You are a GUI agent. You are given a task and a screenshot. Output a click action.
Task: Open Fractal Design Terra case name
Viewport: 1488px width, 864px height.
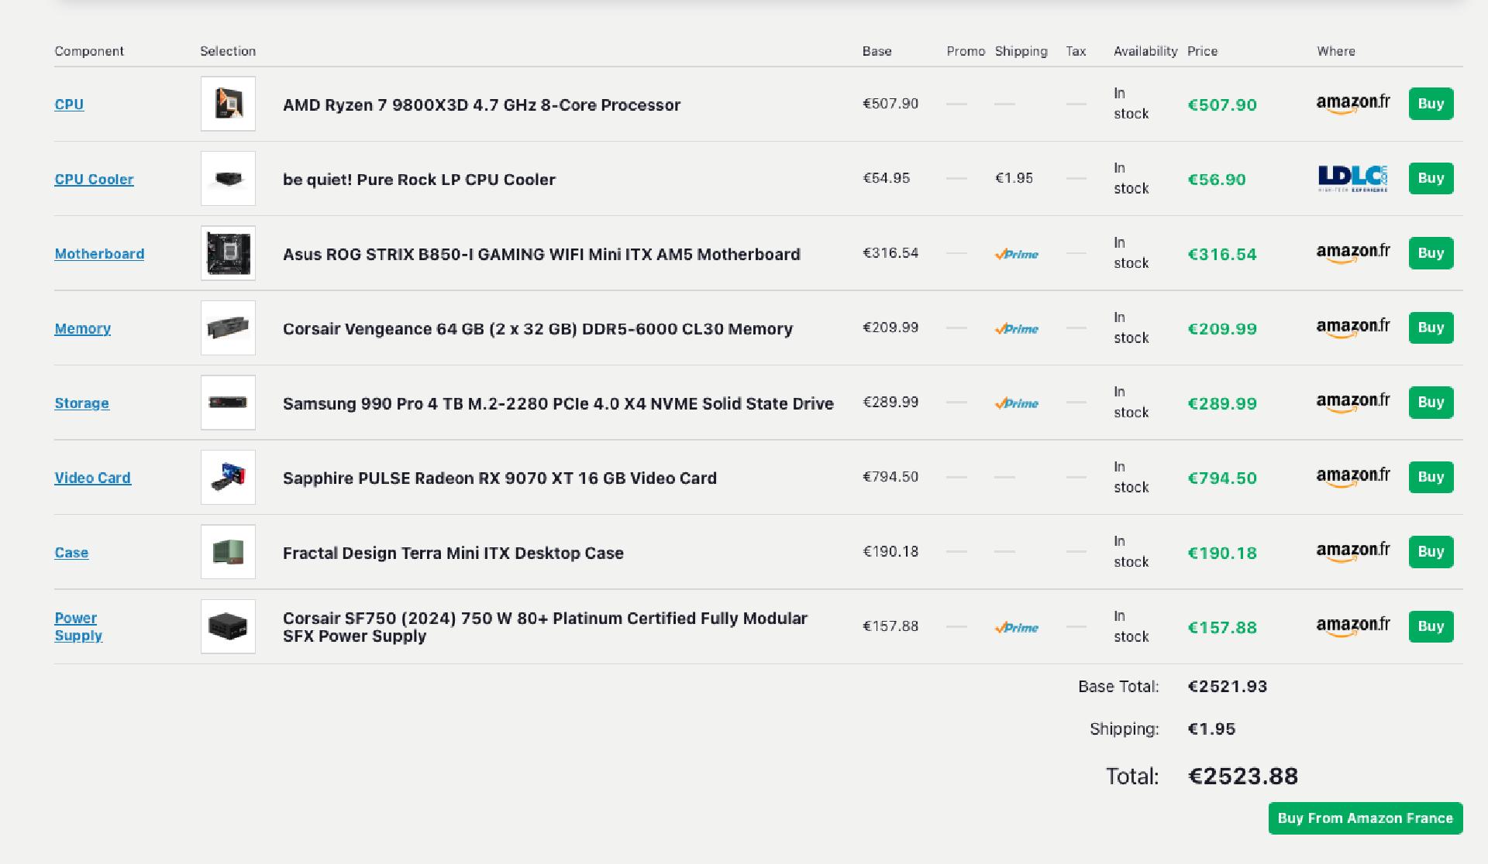click(453, 554)
